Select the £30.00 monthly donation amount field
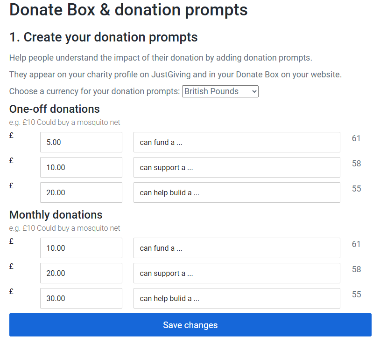 (x=81, y=298)
